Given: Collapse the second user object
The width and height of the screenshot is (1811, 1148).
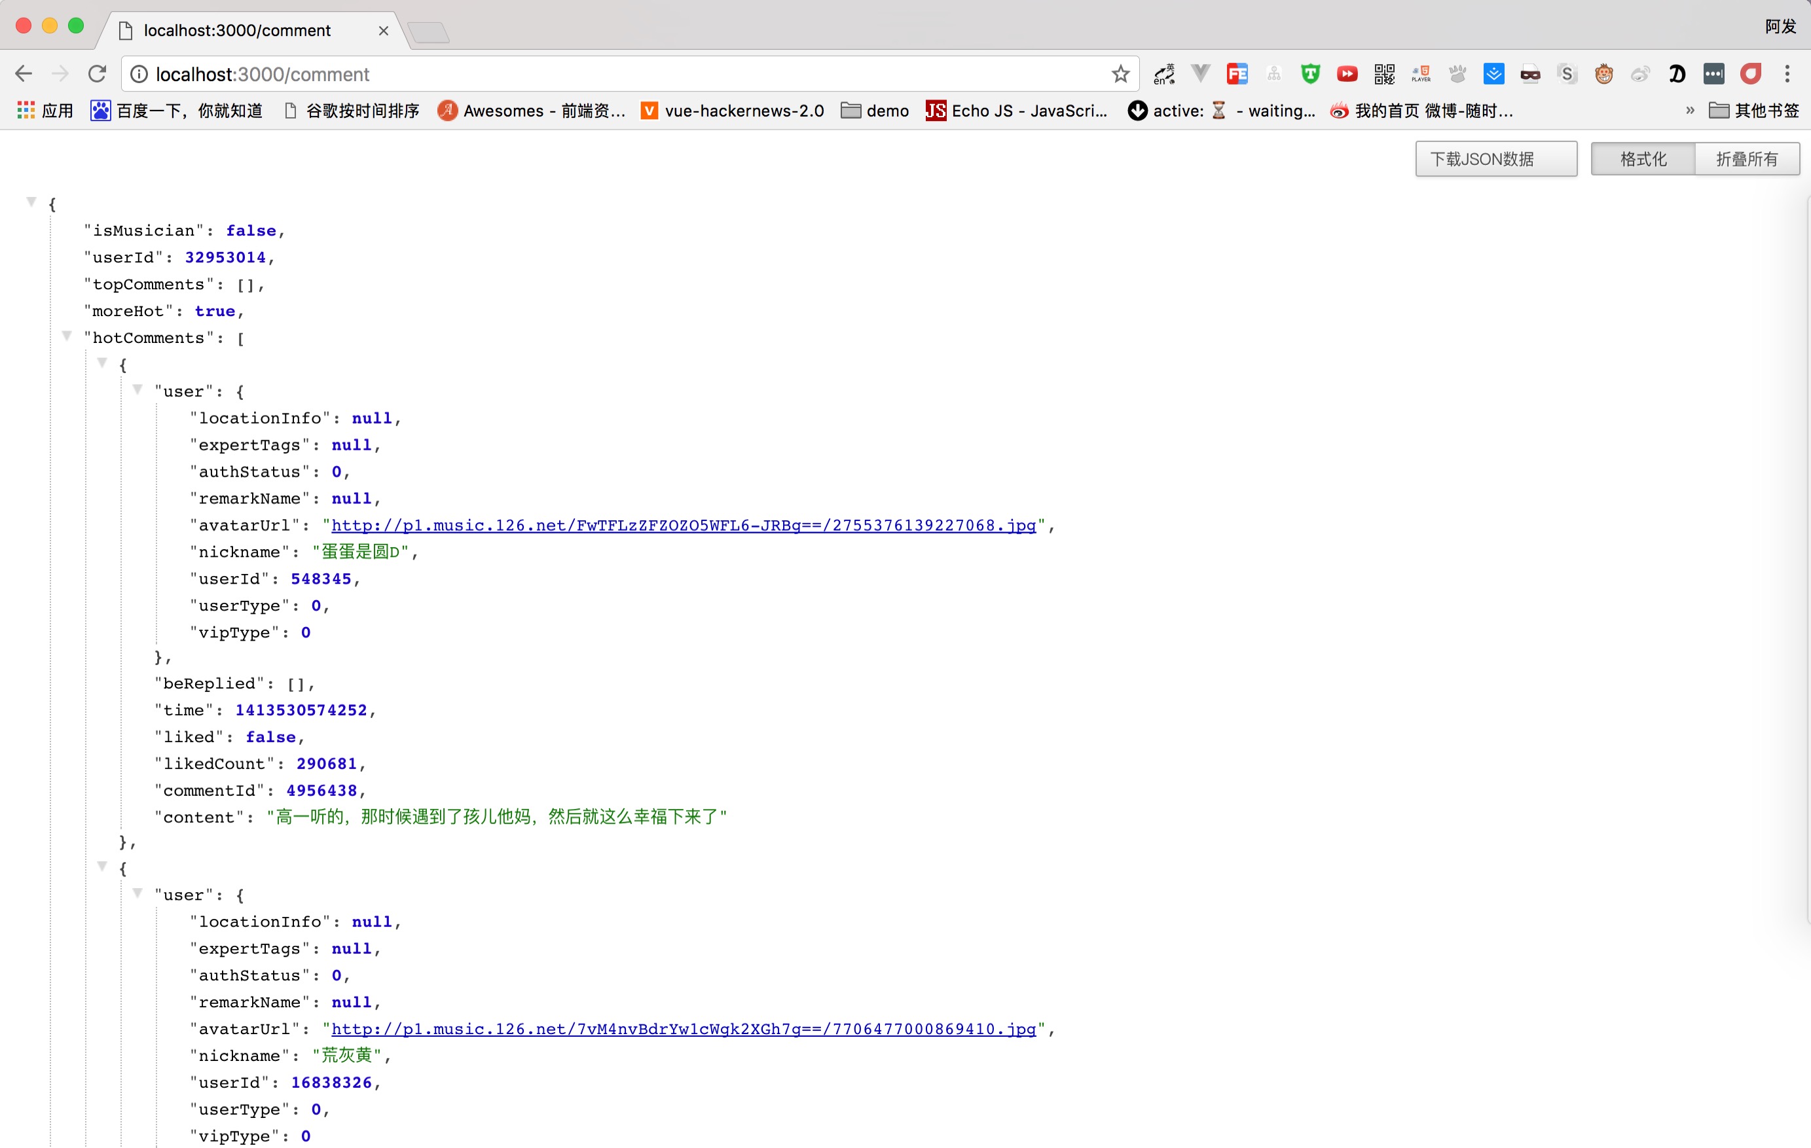Looking at the screenshot, I should 137,893.
